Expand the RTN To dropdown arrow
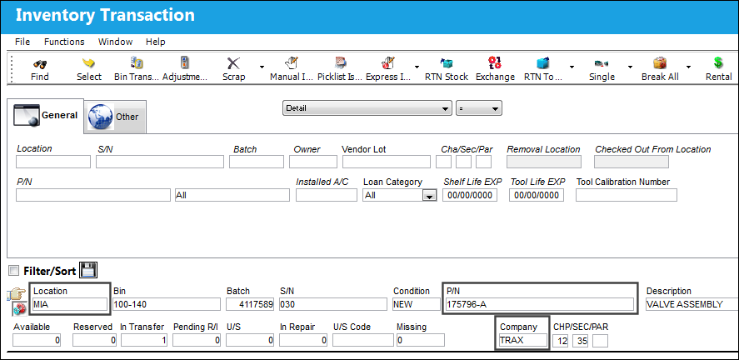The image size is (739, 360). [572, 67]
